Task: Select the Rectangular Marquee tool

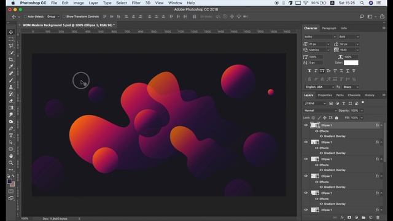Action: click(11, 39)
